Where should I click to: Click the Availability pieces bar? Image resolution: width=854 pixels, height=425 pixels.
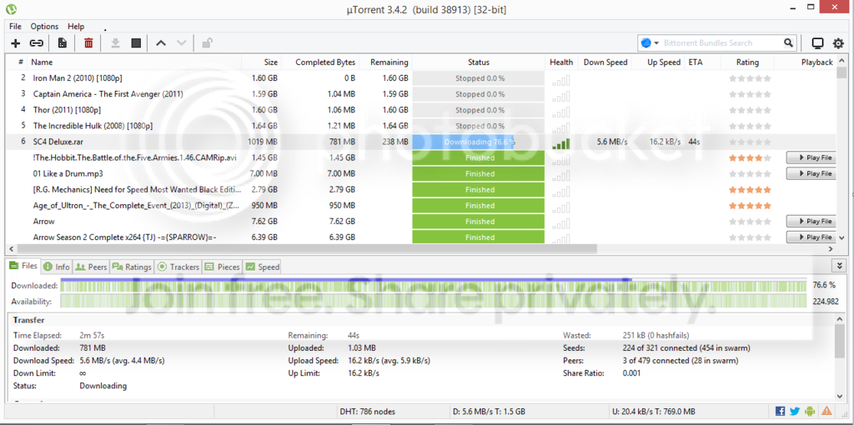click(433, 302)
